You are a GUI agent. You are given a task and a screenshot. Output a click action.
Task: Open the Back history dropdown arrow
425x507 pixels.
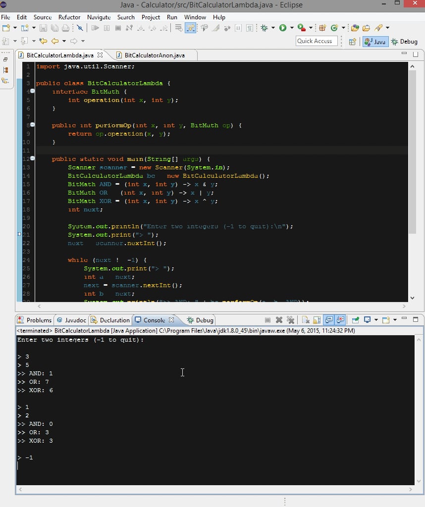(x=64, y=41)
